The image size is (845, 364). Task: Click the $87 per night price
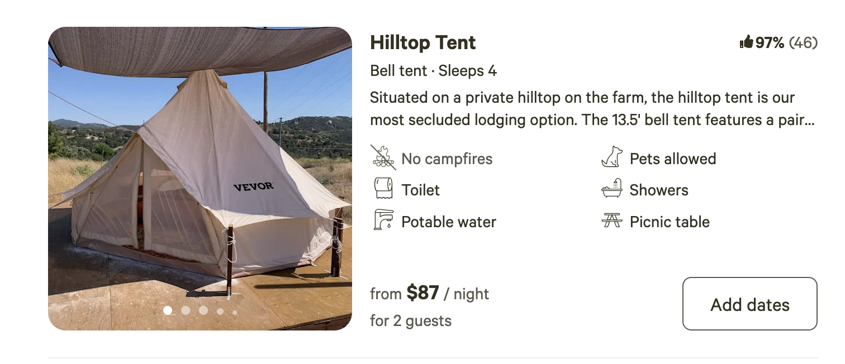tap(422, 293)
